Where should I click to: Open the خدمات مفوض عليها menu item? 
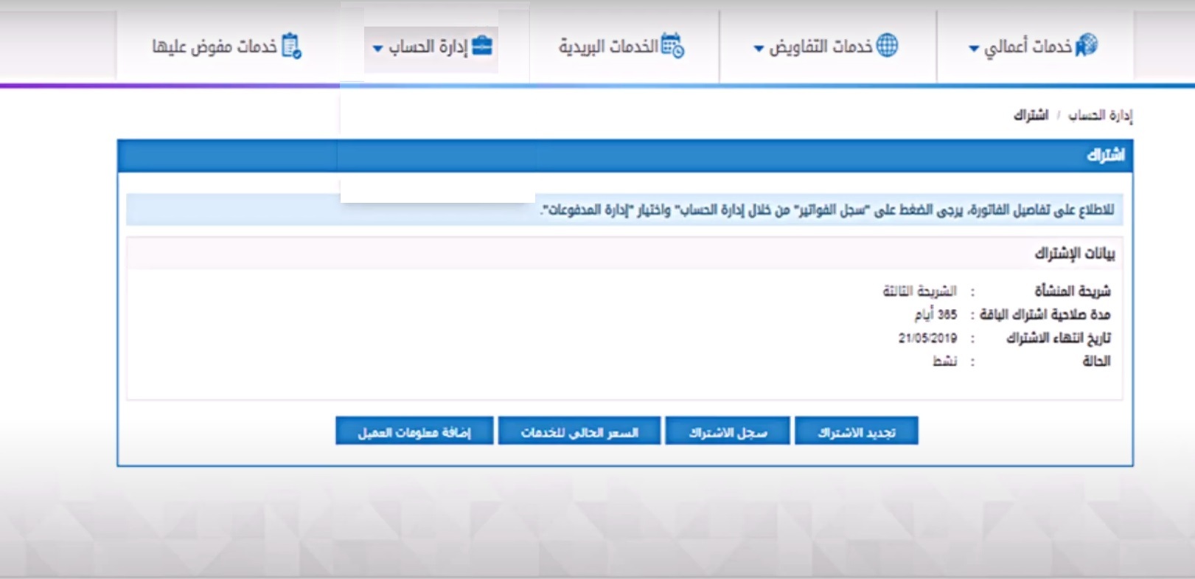tap(227, 46)
